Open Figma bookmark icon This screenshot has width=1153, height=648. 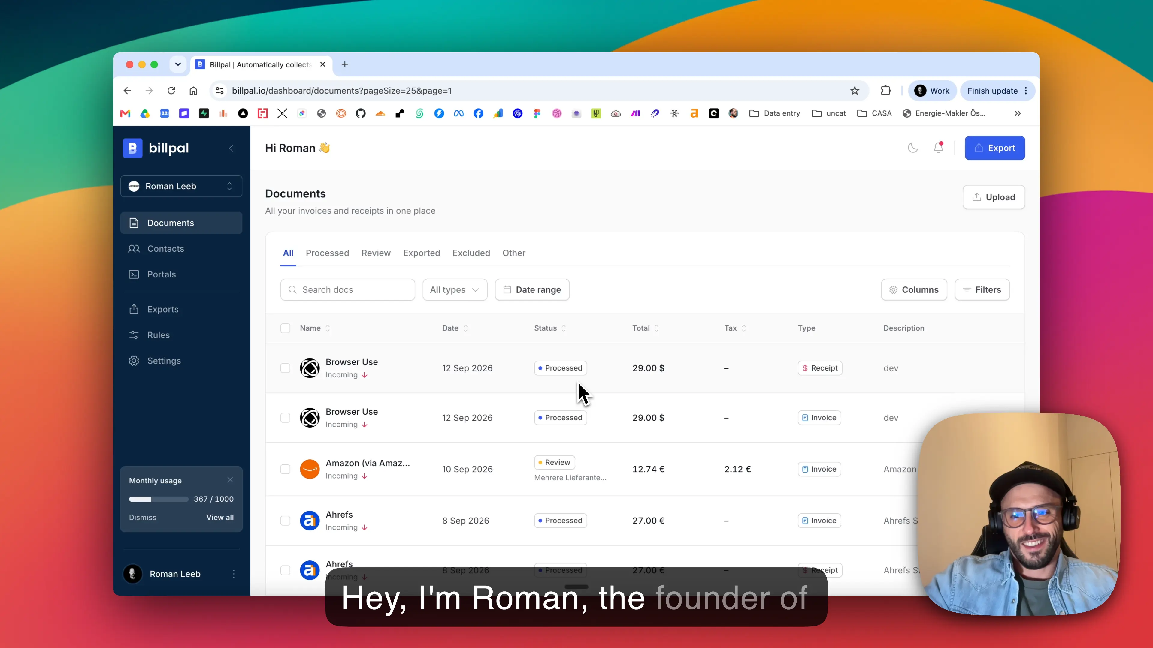tap(537, 114)
